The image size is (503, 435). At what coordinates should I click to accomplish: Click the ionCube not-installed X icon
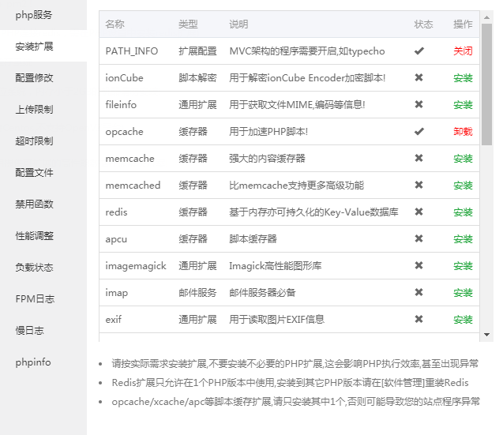[x=419, y=77]
